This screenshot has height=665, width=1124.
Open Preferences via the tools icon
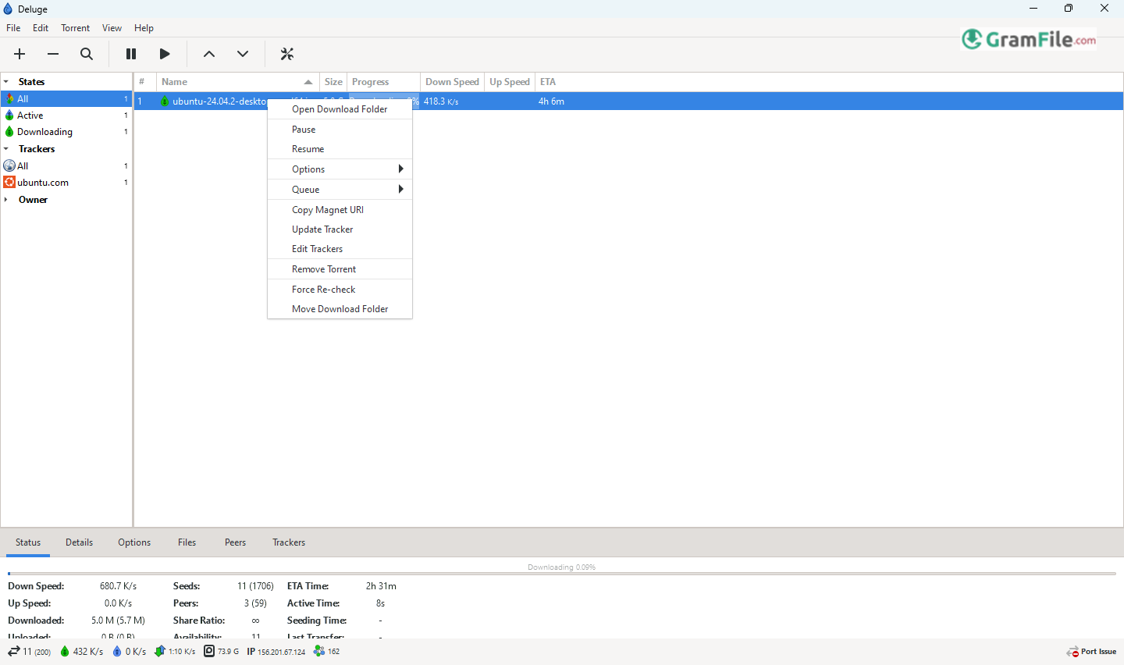[287, 54]
